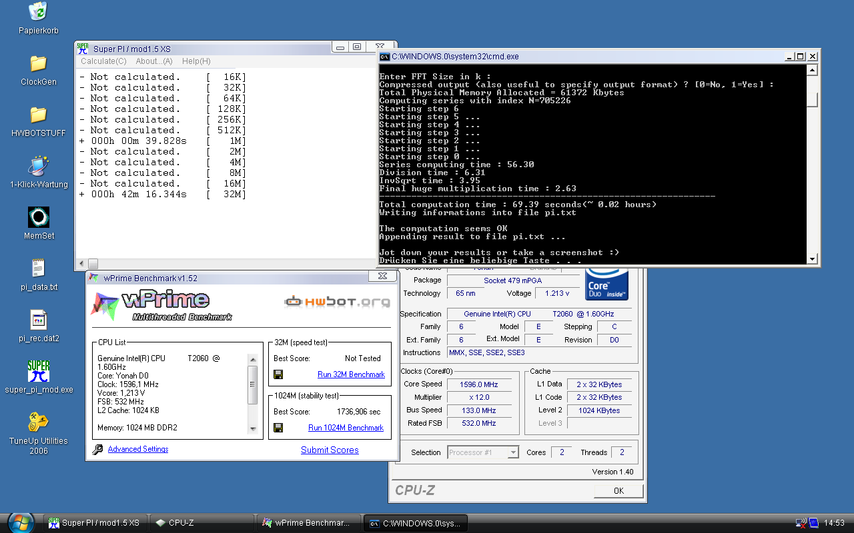Click the Run 32M Benchmark link
This screenshot has width=854, height=533.
351,374
